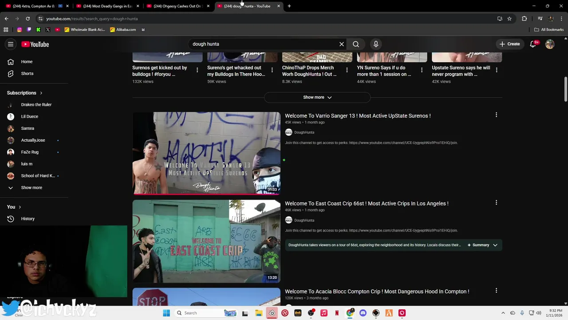Click the browser address bar URL
Viewport: 568px width, 320px height.
pyautogui.click(x=92, y=19)
